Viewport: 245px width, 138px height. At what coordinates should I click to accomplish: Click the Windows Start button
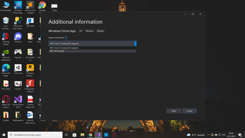pyautogui.click(x=4, y=135)
